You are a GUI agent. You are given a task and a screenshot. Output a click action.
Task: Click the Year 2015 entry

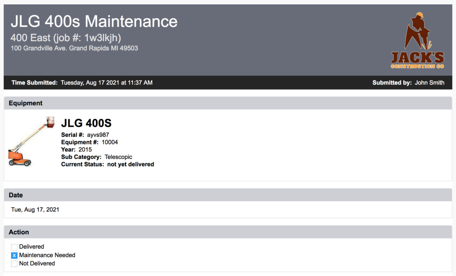coord(76,150)
